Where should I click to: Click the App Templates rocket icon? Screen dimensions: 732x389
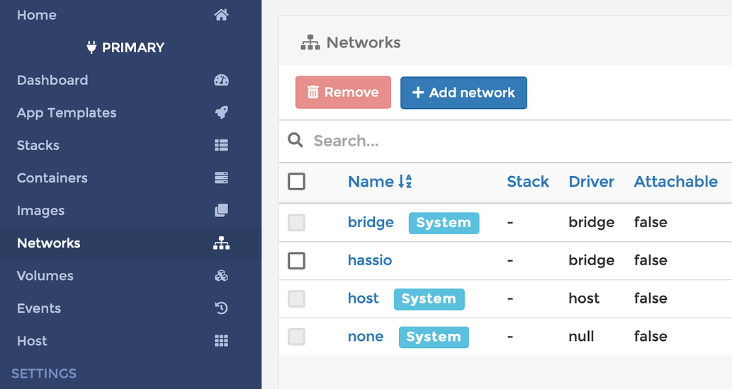[x=221, y=112]
